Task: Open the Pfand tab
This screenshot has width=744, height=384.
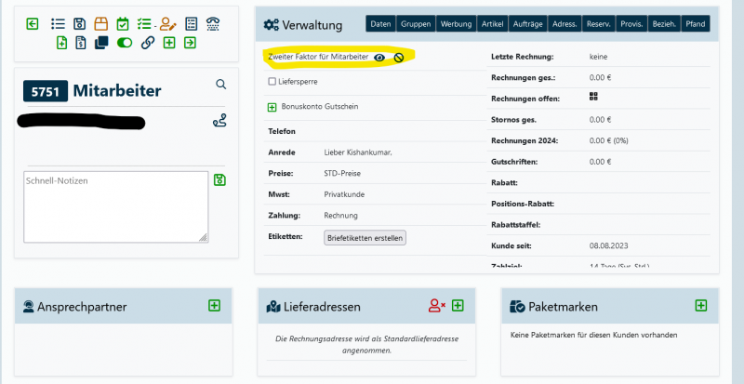Action: pyautogui.click(x=695, y=24)
